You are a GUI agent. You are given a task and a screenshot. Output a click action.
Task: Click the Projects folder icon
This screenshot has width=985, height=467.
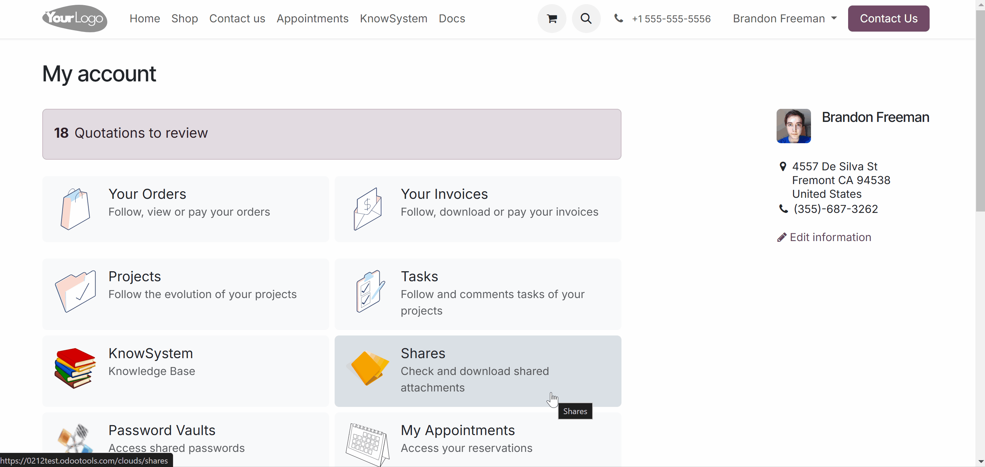pyautogui.click(x=75, y=291)
